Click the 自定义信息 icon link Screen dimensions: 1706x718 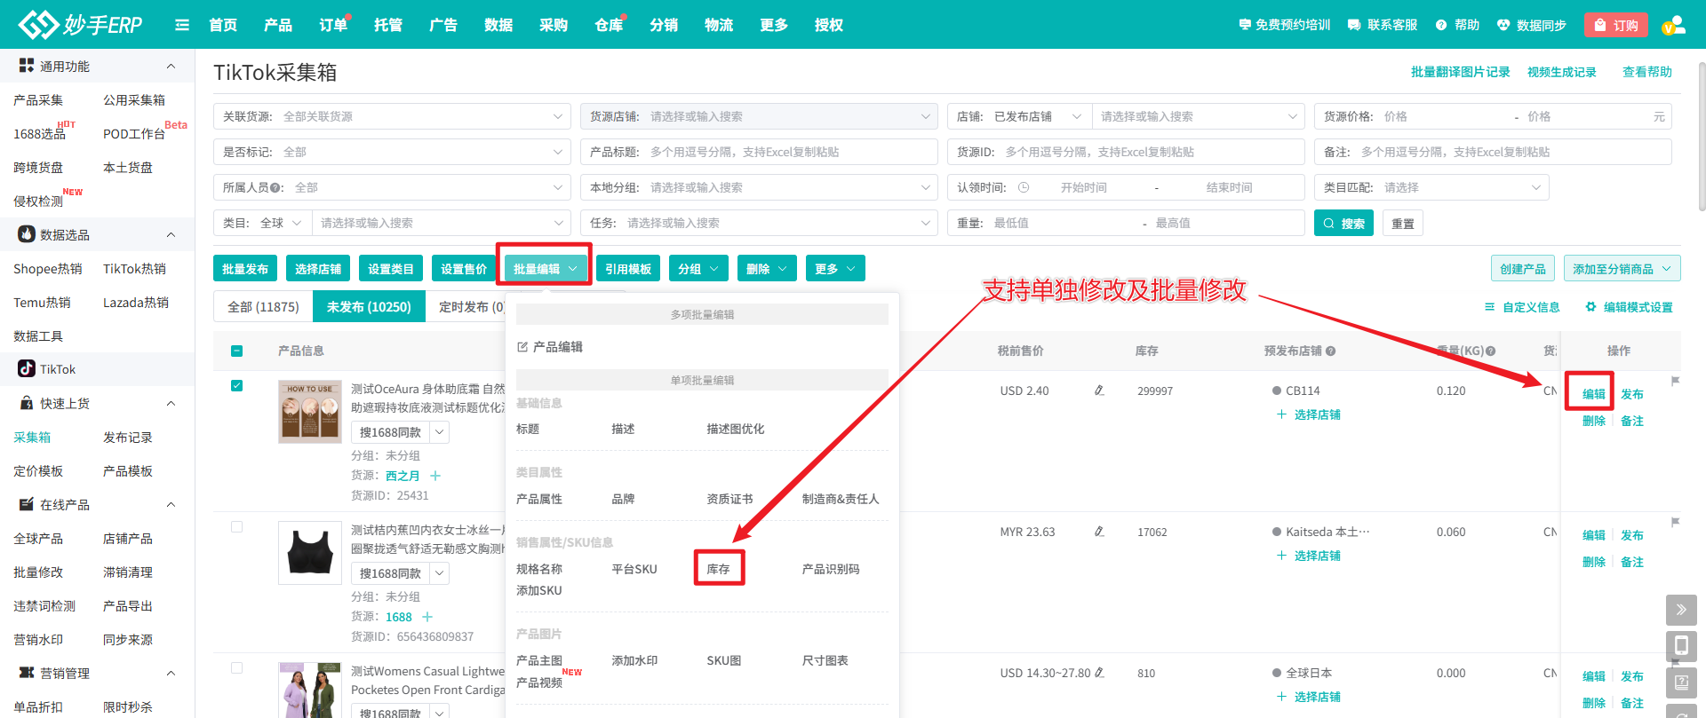coord(1522,307)
